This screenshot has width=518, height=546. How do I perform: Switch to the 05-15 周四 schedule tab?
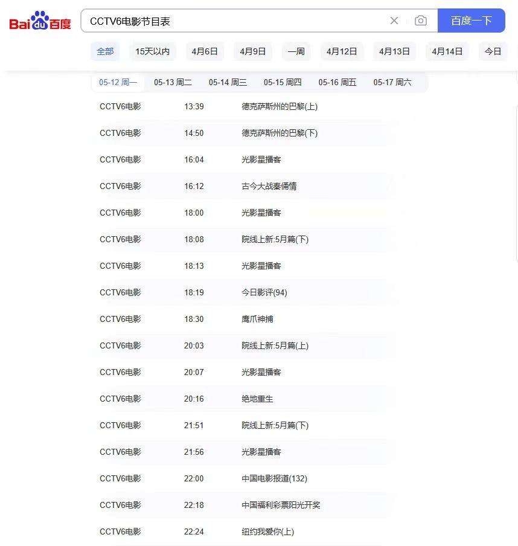tap(283, 83)
